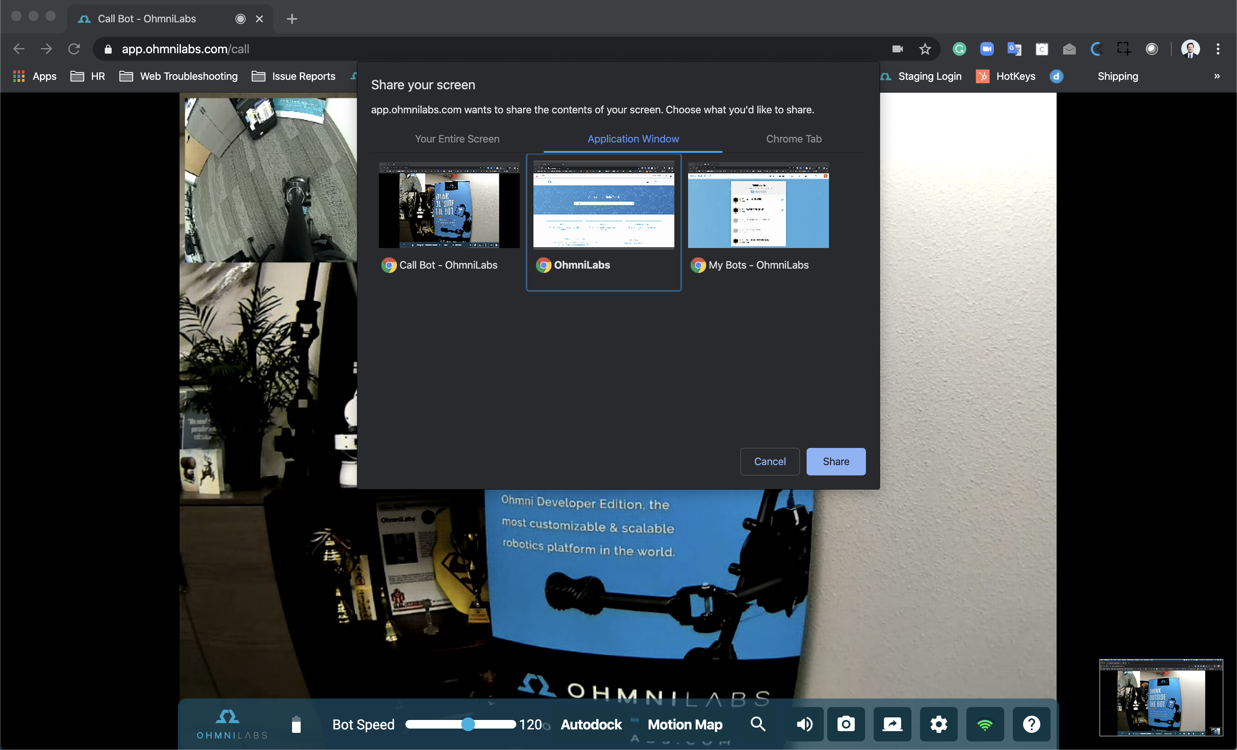Click the zoom magnifier icon in control bar

click(x=758, y=724)
